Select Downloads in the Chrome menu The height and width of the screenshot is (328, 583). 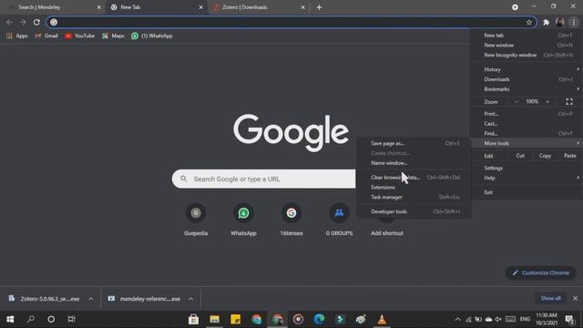[527, 79]
